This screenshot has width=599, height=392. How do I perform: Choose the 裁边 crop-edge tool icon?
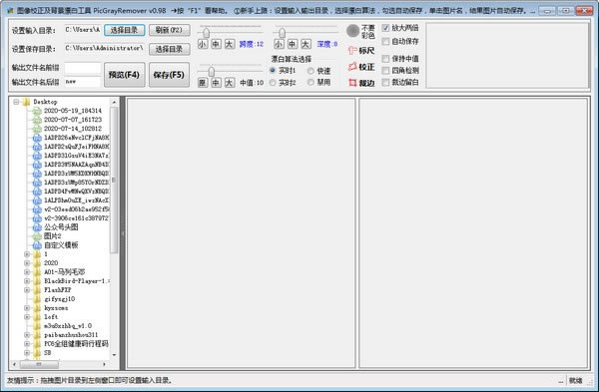click(352, 83)
